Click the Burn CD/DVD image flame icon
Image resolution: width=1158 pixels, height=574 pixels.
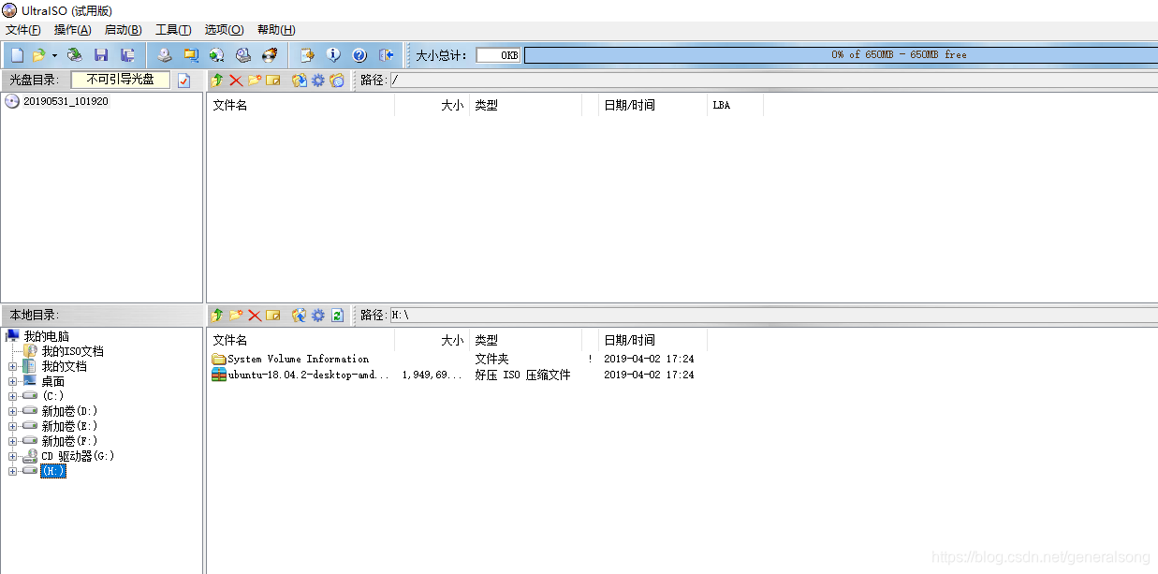tap(270, 55)
